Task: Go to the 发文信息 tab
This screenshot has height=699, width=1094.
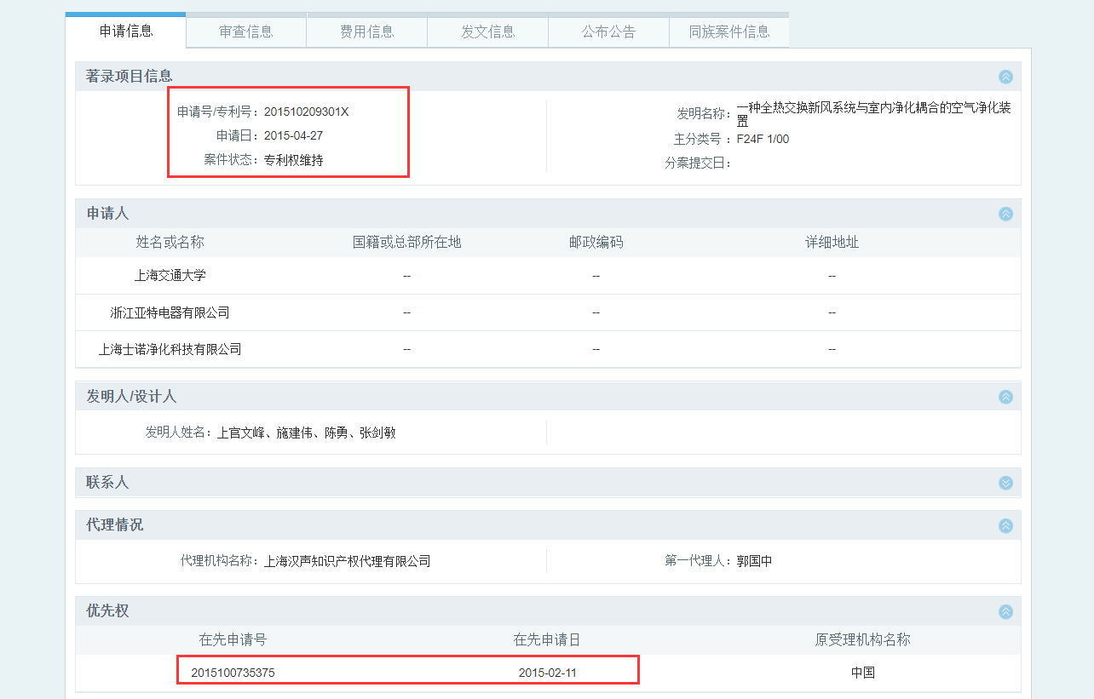Action: click(488, 32)
